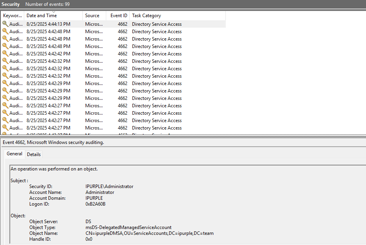The image size is (366, 245).
Task: Select the key icon on the 4:42:42 PM event
Action: tap(5, 53)
